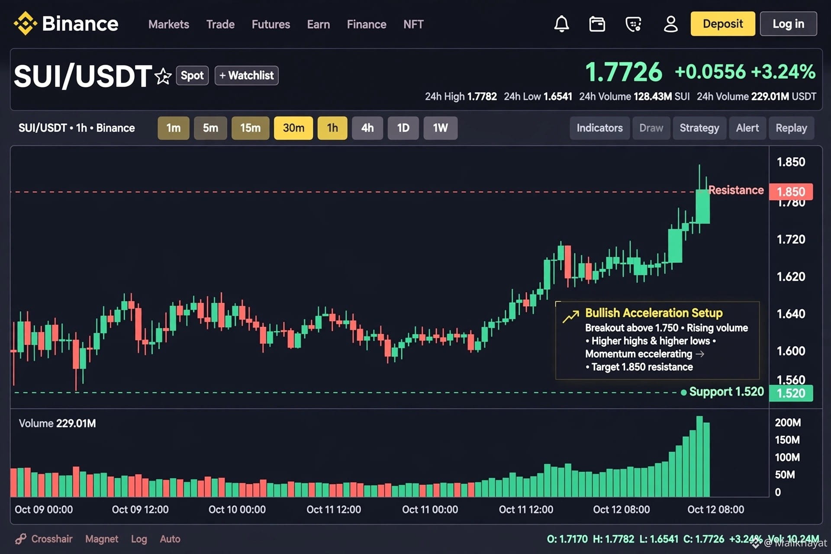Image resolution: width=831 pixels, height=554 pixels.
Task: Click the Oct 10 00:00 time label
Action: tap(237, 509)
